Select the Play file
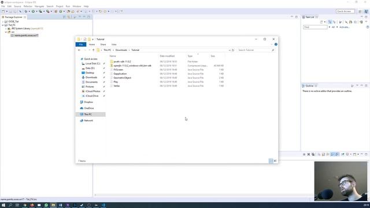 tap(116, 82)
